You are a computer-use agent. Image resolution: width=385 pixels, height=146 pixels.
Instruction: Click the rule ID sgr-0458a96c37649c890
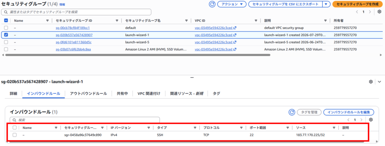coord(83,135)
